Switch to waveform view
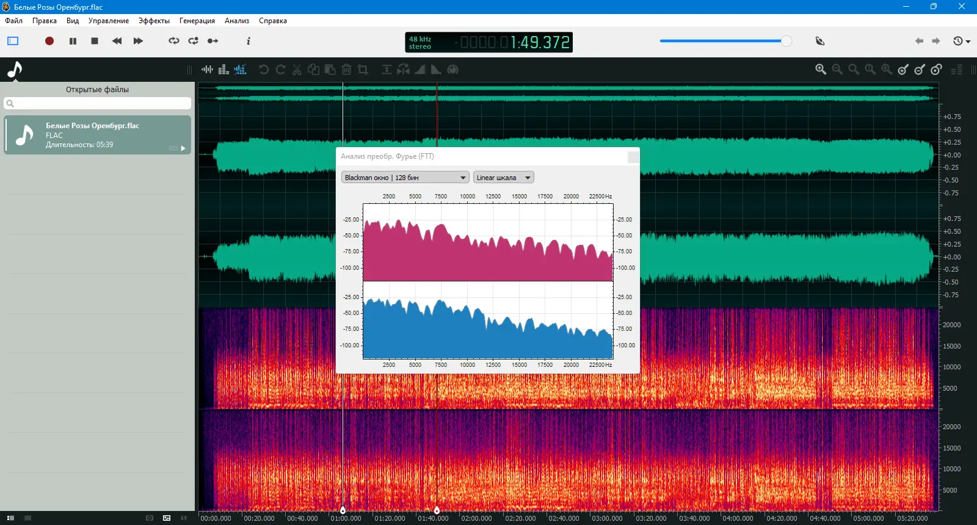This screenshot has width=977, height=525. pos(207,70)
